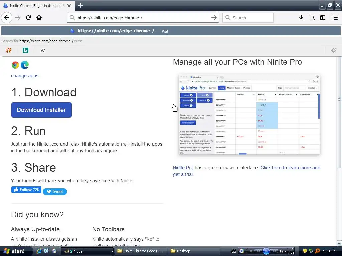
Task: Close the Ninite Chrome Edge tab
Action: coord(69,6)
